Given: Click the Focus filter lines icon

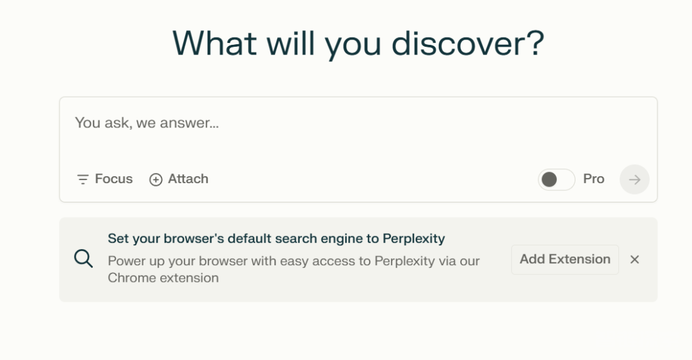Looking at the screenshot, I should tap(83, 179).
